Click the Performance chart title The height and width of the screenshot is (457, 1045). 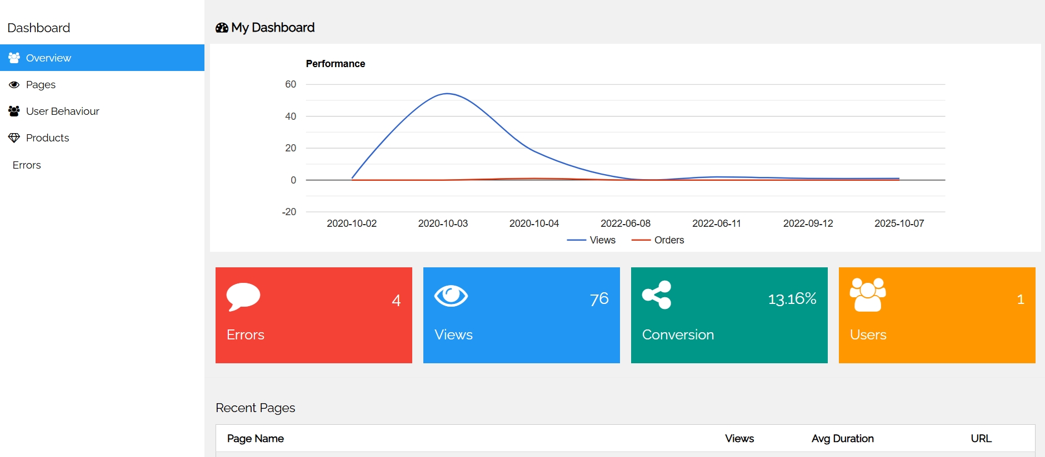pos(336,64)
